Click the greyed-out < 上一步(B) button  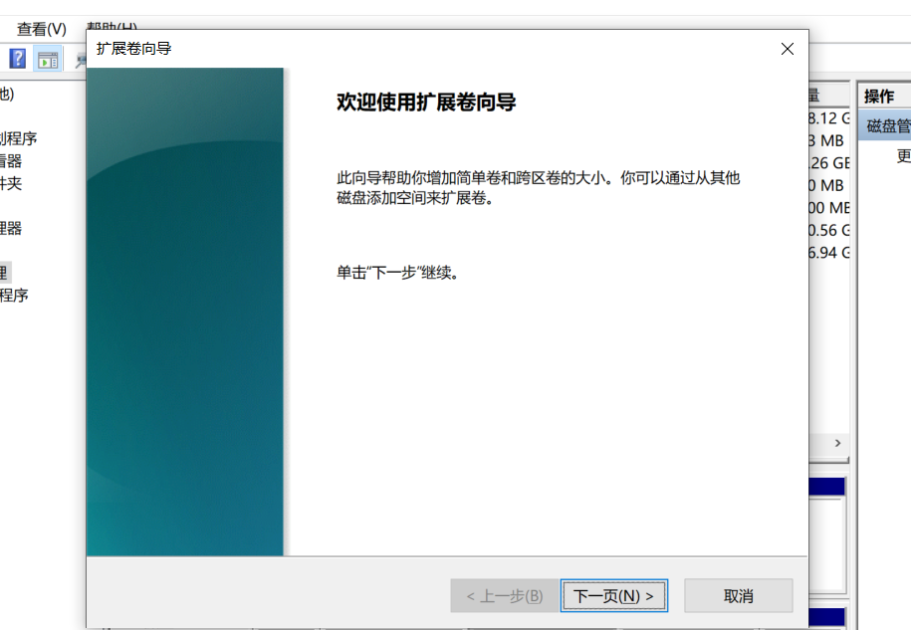pos(505,595)
